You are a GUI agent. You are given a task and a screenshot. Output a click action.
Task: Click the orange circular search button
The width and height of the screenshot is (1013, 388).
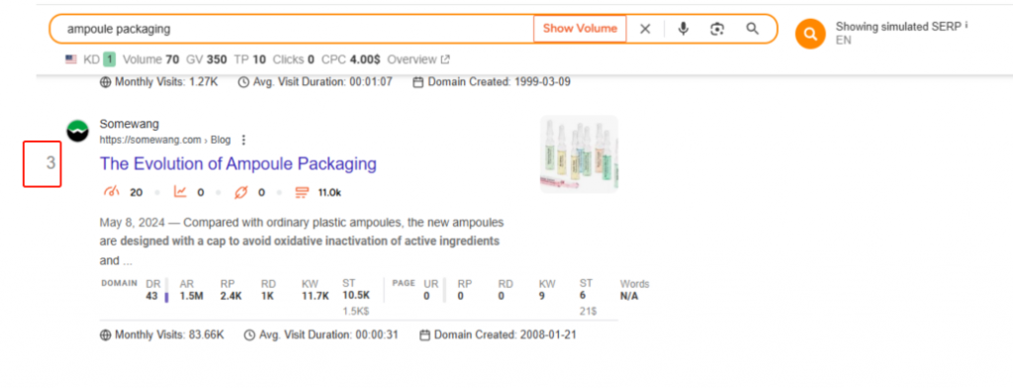(x=810, y=33)
